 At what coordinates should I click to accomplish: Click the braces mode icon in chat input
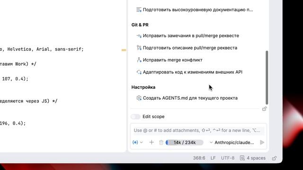click(135, 143)
